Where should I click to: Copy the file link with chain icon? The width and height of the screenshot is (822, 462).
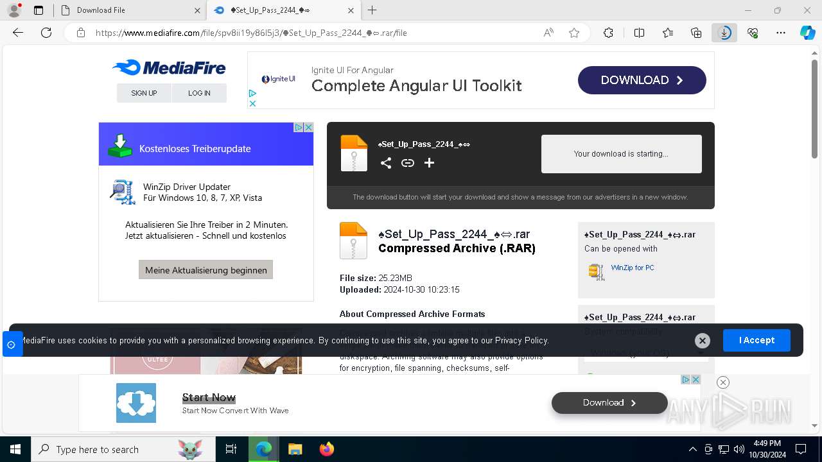(x=408, y=163)
